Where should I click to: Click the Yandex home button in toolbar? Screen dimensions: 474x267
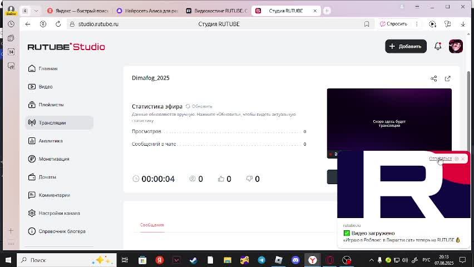(43, 24)
